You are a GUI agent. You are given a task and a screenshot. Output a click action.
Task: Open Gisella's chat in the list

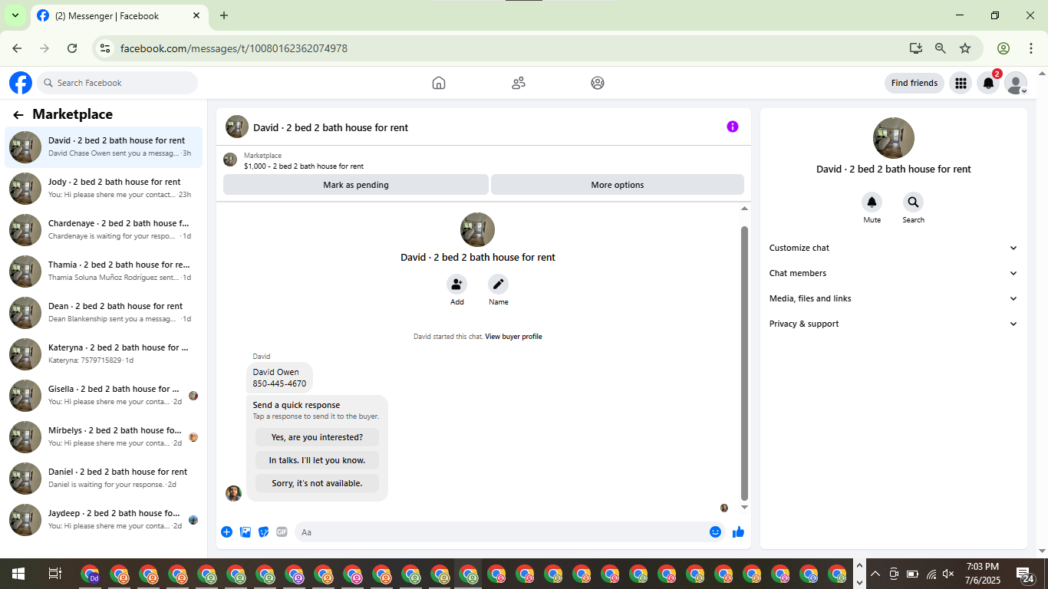coord(104,396)
